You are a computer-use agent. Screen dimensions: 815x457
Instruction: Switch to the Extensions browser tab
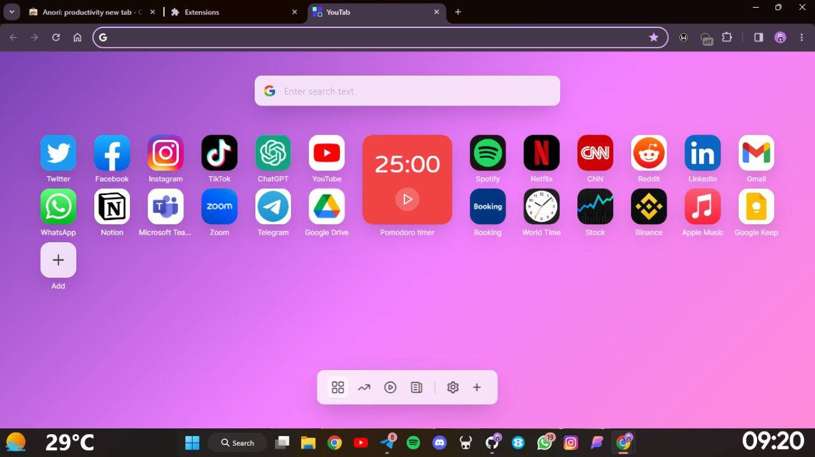pyautogui.click(x=234, y=12)
